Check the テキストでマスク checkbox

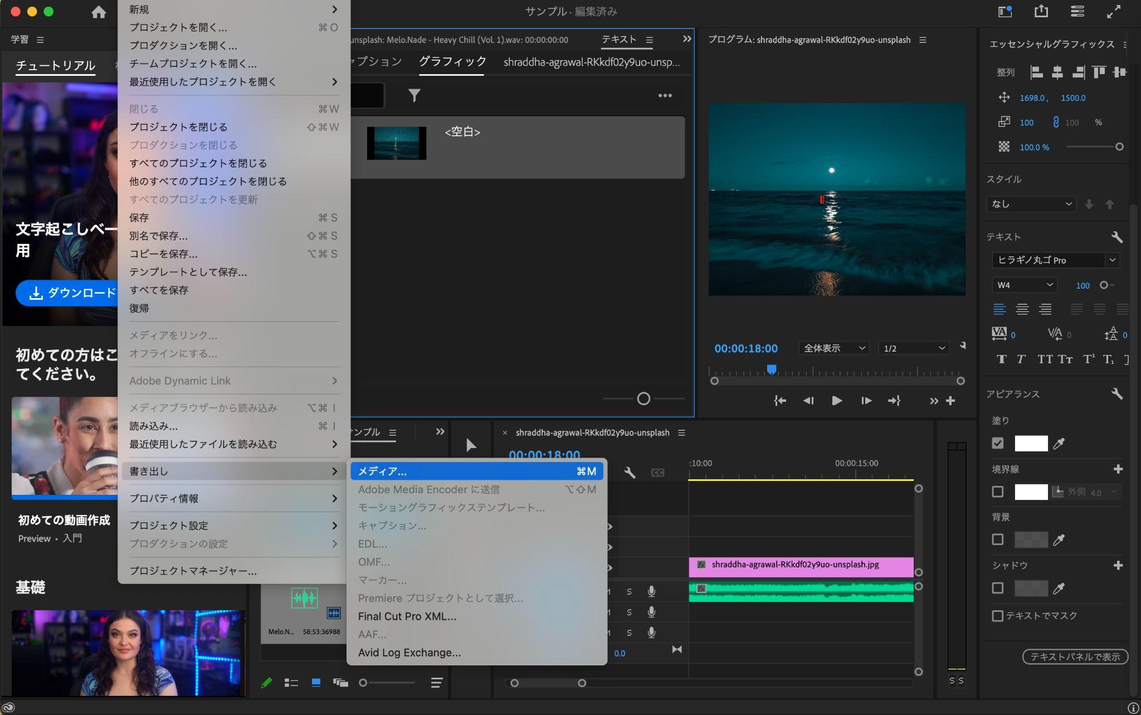tap(998, 616)
